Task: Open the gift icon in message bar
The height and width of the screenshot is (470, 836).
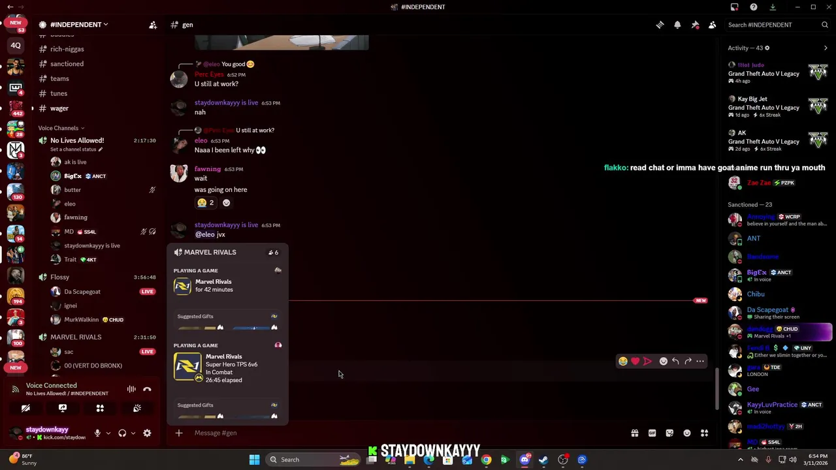Action: [x=634, y=433]
